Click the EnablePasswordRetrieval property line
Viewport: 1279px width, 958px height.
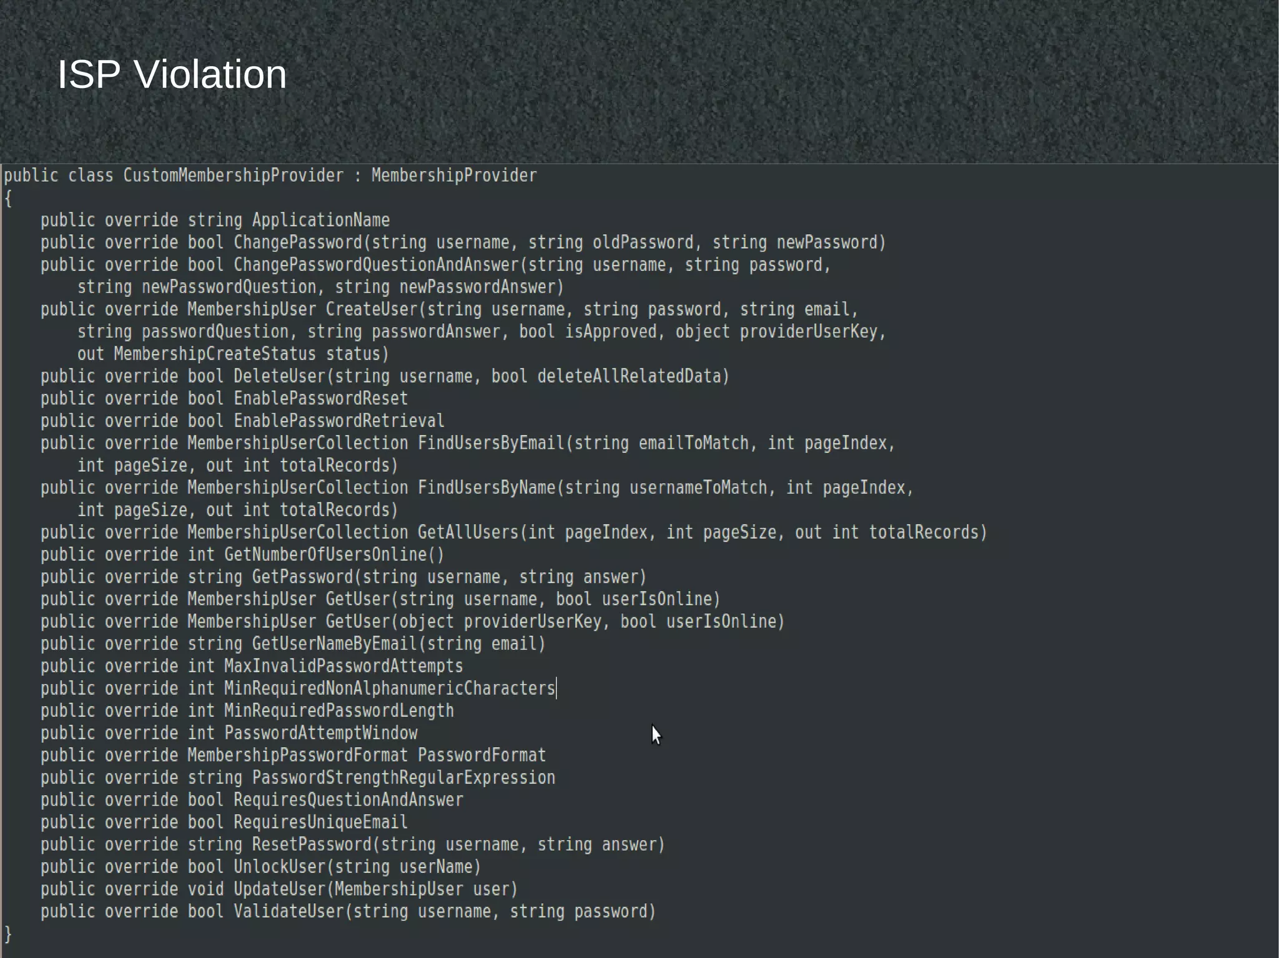pyautogui.click(x=242, y=421)
